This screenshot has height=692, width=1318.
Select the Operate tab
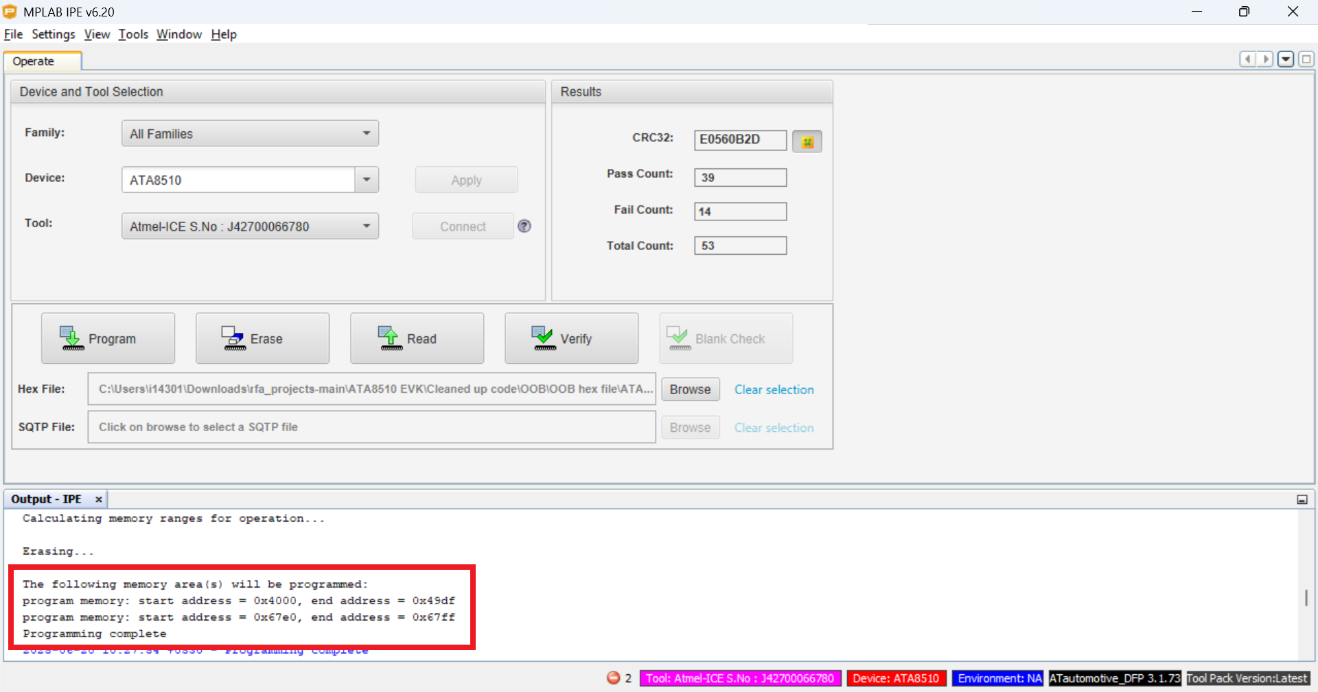[43, 61]
